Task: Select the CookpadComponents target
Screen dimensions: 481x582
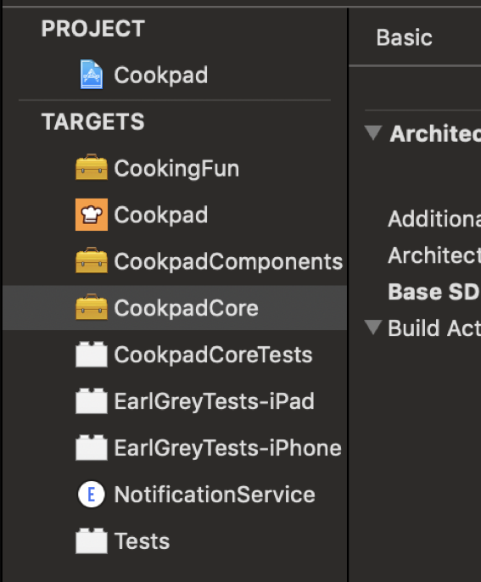Action: point(175,261)
